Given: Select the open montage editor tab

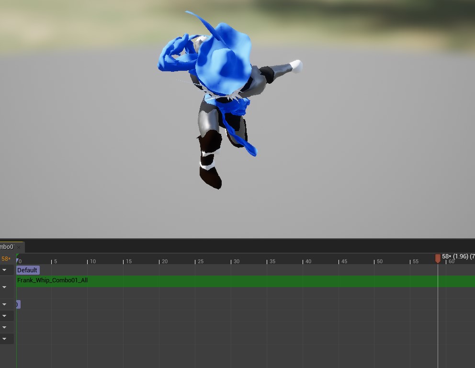Looking at the screenshot, I should click(x=7, y=247).
